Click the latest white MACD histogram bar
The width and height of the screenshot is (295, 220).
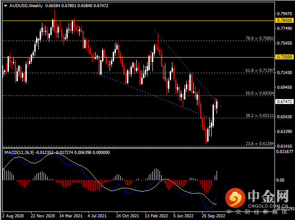(x=217, y=175)
